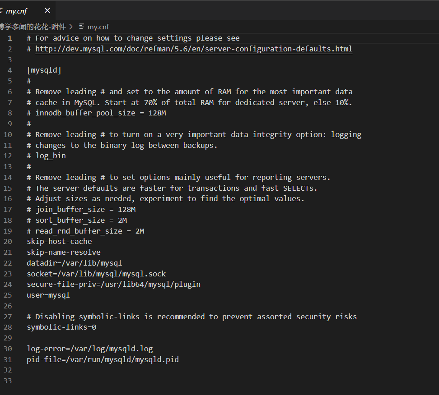
Task: Open the 博学多闻的花花-附件 breadcrumb folder
Action: pos(33,27)
